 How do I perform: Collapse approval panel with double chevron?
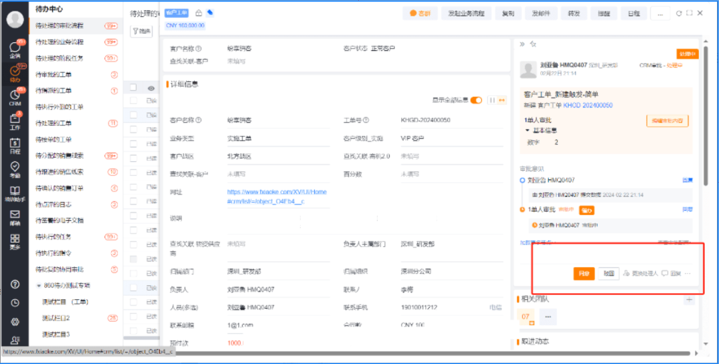pos(522,44)
